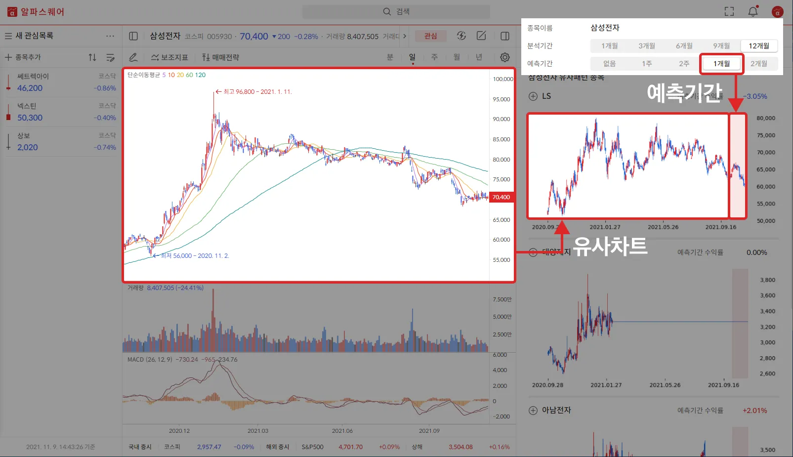Screen dimensions: 793x457
Task: Click the +2.01% return for 아남전자
Action: [x=755, y=411]
